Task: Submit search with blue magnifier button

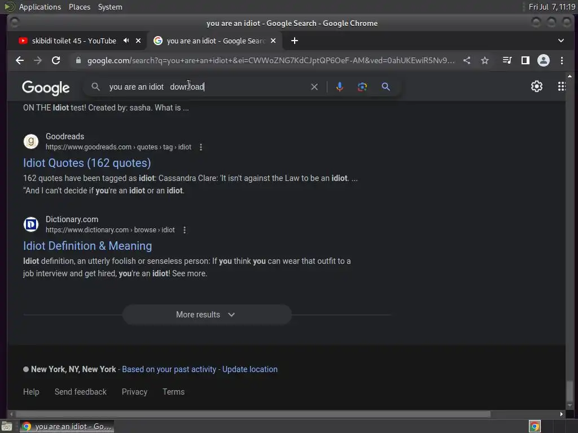Action: click(386, 86)
